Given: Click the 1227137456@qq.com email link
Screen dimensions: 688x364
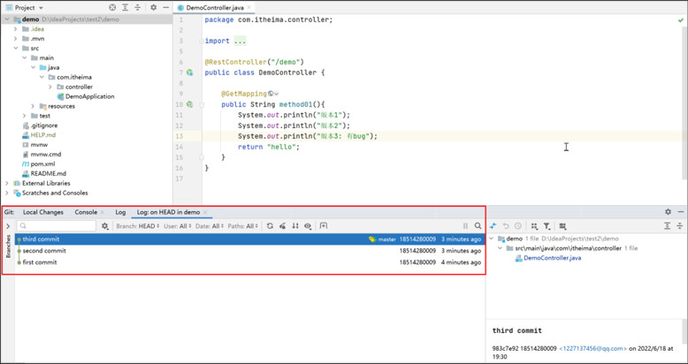Looking at the screenshot, I should (x=592, y=349).
